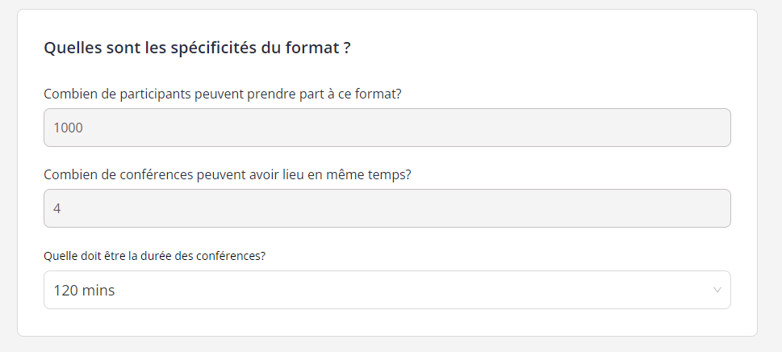Screen dimensions: 782x352
Task: Click the participants count input field
Action: (387, 128)
